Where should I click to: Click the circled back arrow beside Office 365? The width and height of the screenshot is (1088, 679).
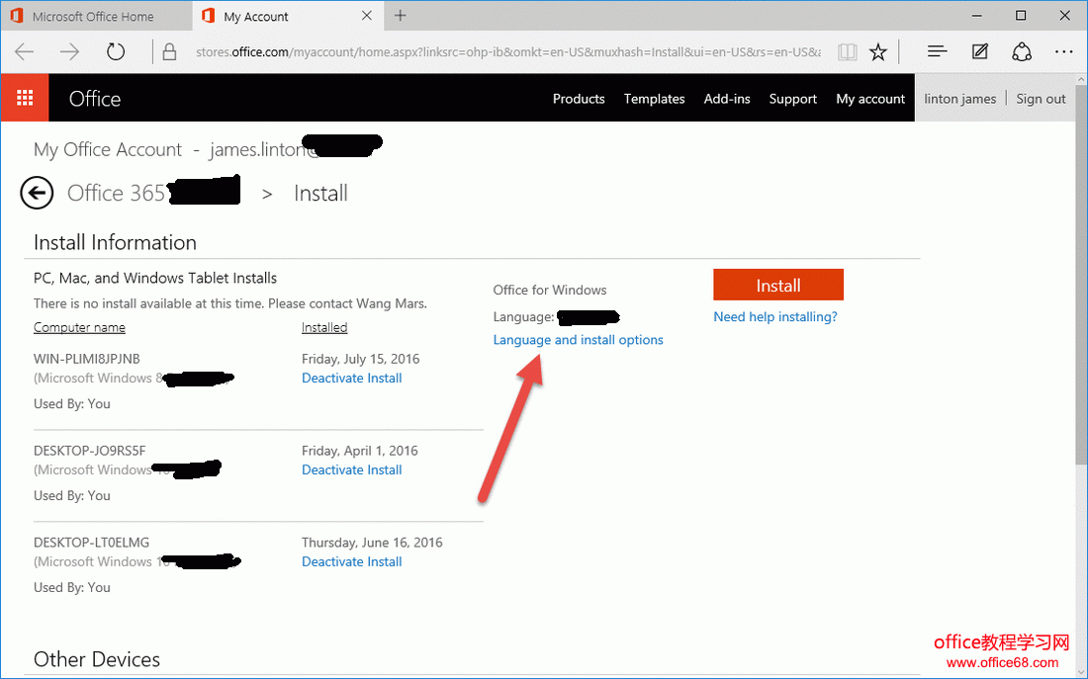(x=37, y=193)
